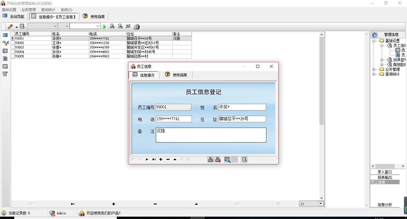Click the 住址 input field in dialog
The height and width of the screenshot is (219, 407).
242,119
